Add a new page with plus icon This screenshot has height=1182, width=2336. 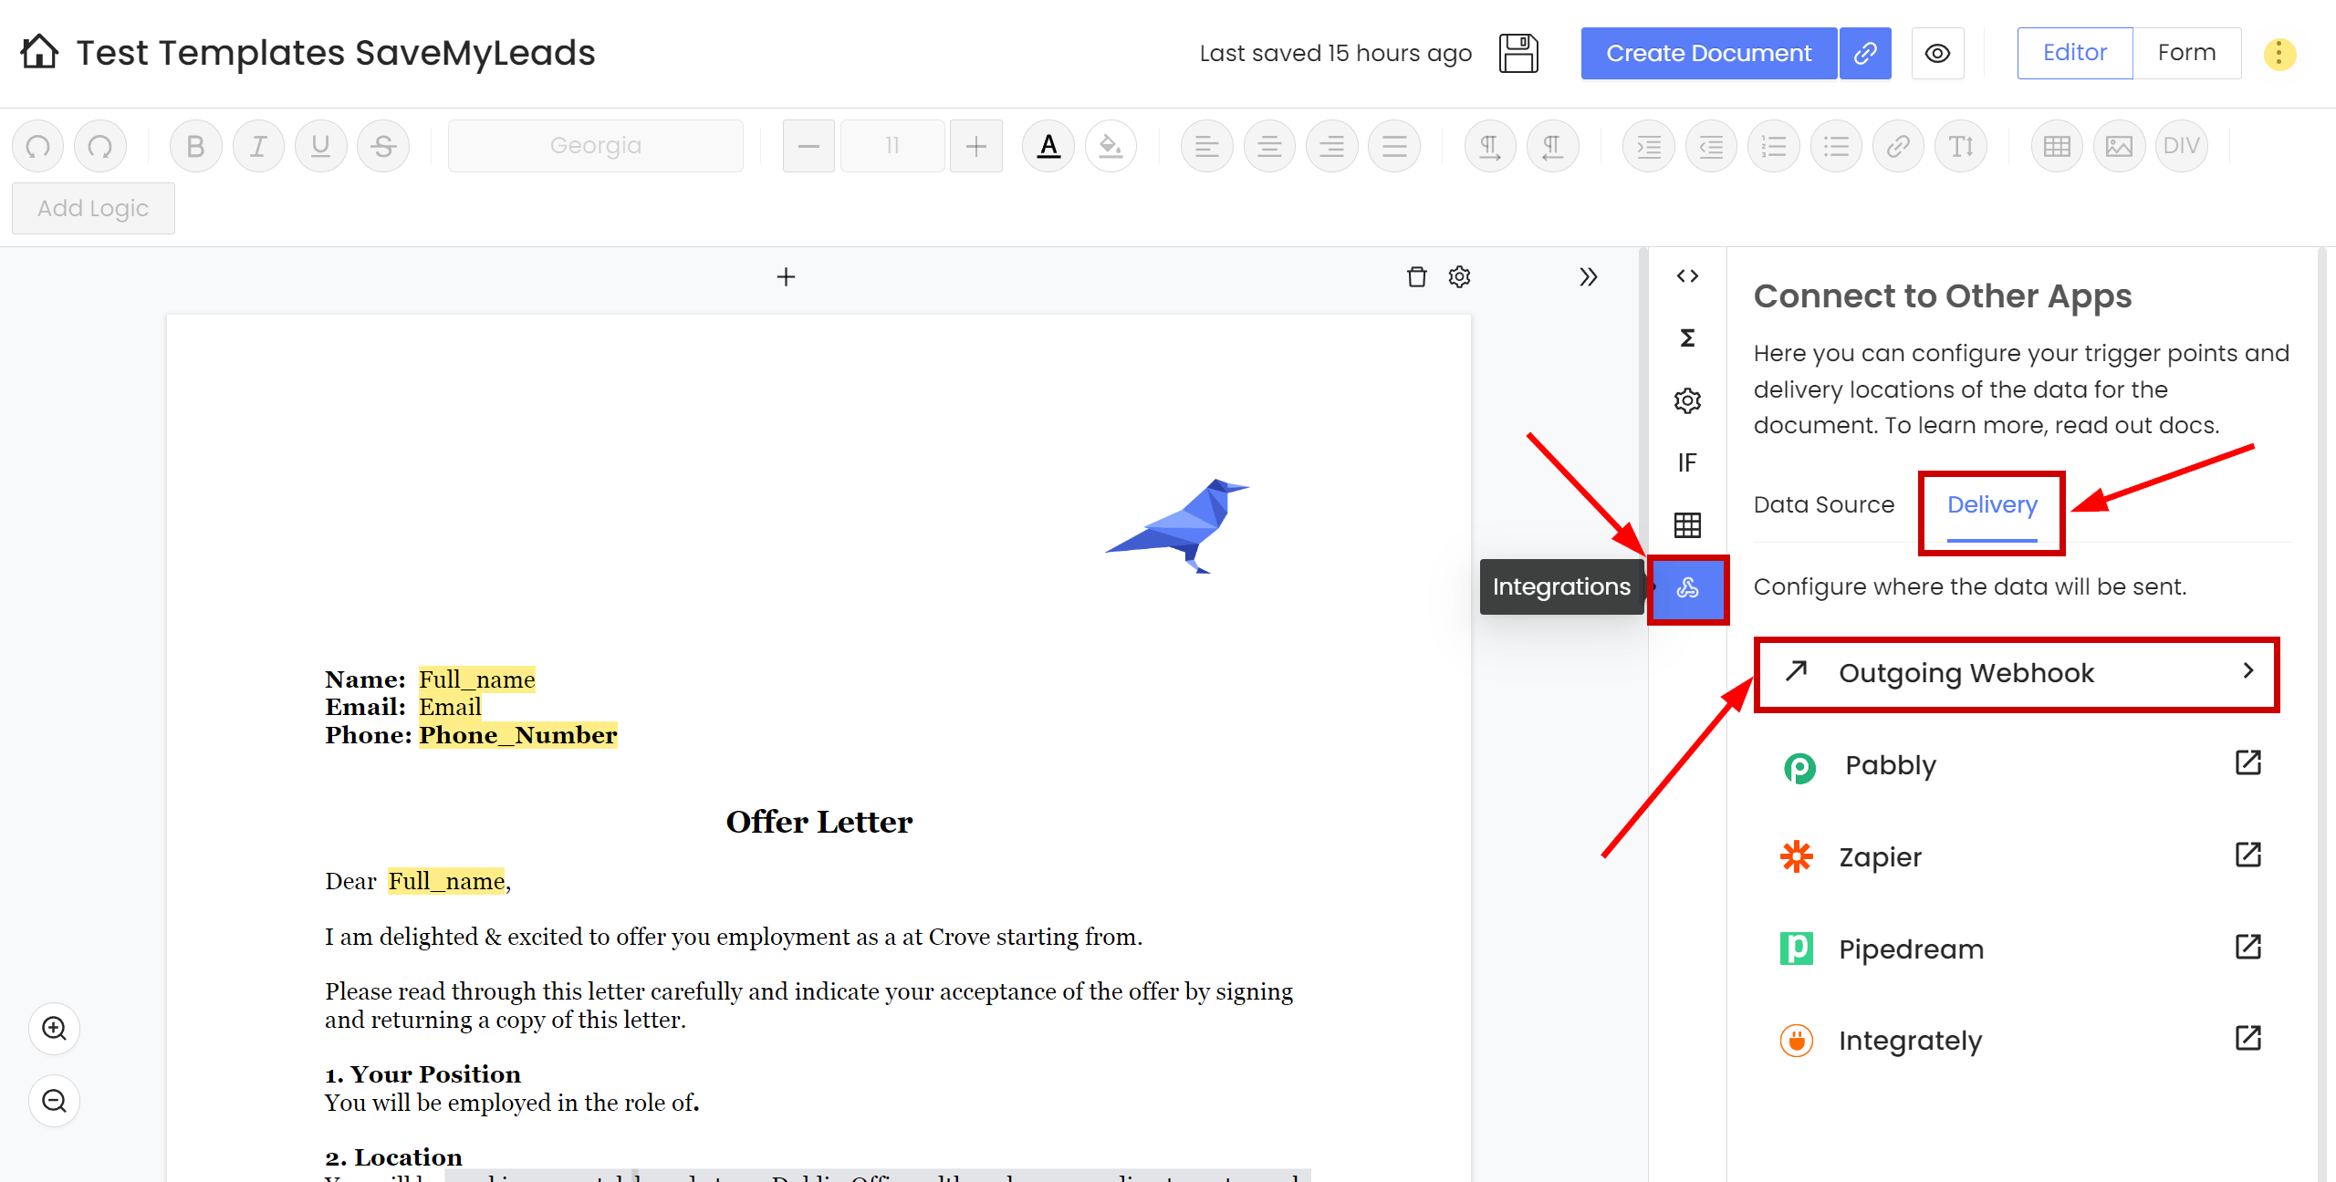point(786,276)
